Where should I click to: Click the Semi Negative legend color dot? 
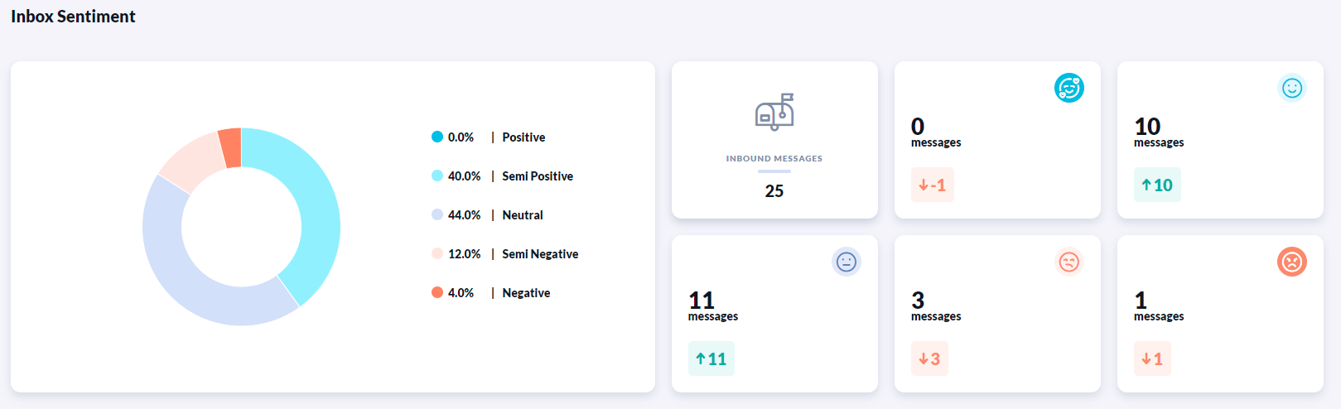point(437,253)
